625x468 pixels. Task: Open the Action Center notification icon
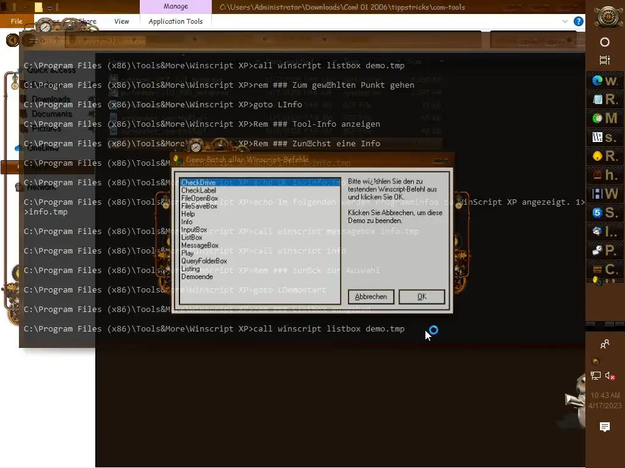605,427
